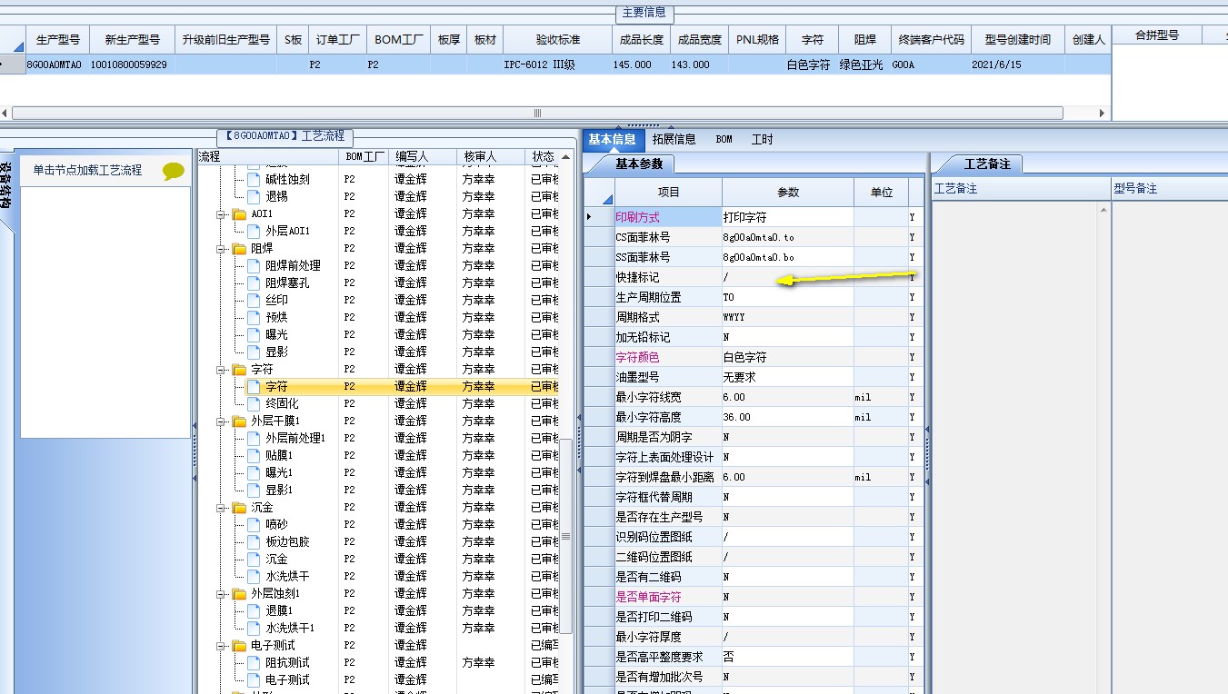This screenshot has height=694, width=1228.
Task: Select 字符 step under the 字符 folder
Action: (x=276, y=386)
